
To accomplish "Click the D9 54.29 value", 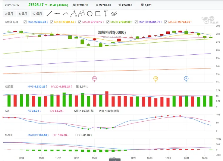I will tap(57, 111).
